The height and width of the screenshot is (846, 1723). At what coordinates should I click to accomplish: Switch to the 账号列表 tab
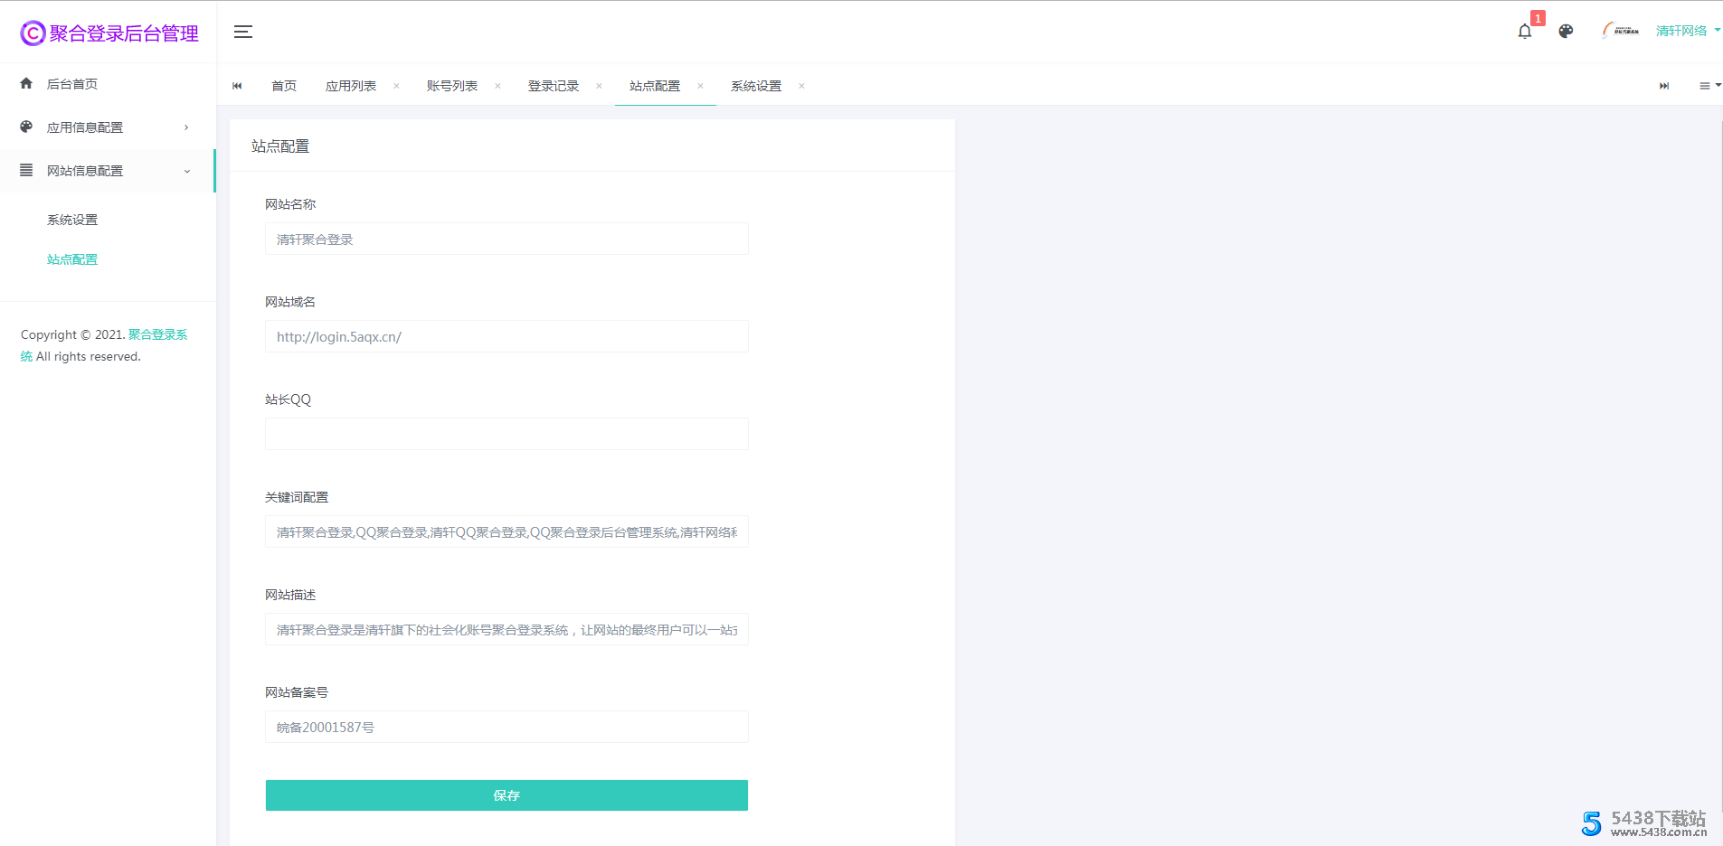point(452,85)
